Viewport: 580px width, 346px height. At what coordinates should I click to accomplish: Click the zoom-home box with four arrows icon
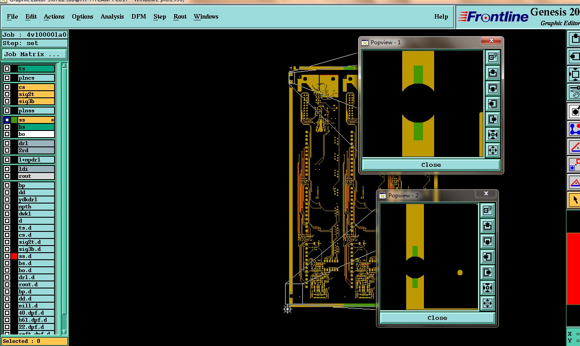[575, 74]
